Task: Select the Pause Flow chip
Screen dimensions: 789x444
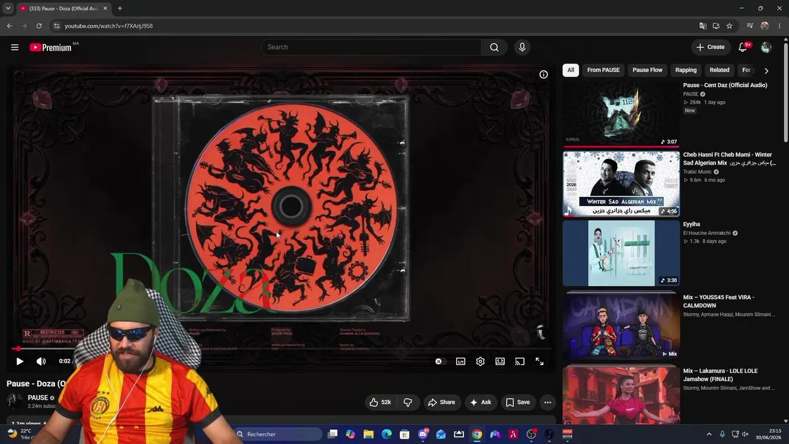Action: tap(647, 70)
